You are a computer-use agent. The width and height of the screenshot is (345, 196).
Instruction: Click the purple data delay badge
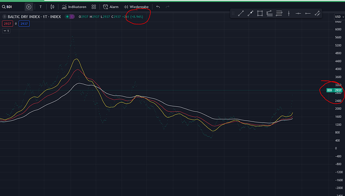click(x=72, y=16)
